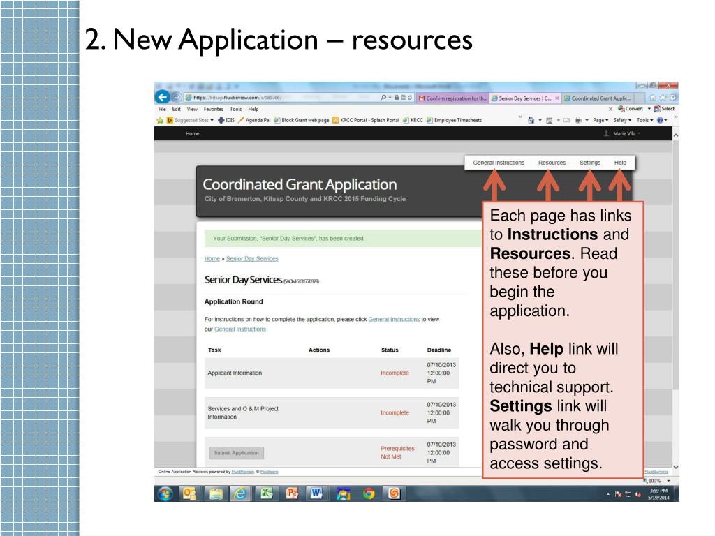Open PowerPoint from the taskbar

[x=292, y=493]
